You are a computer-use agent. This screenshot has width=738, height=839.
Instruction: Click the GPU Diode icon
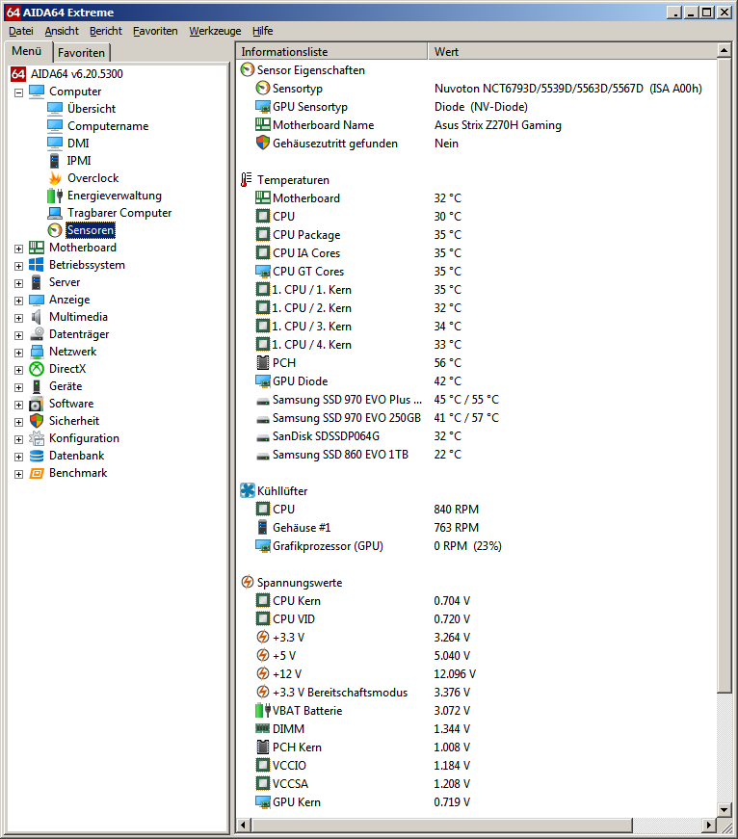(x=262, y=381)
